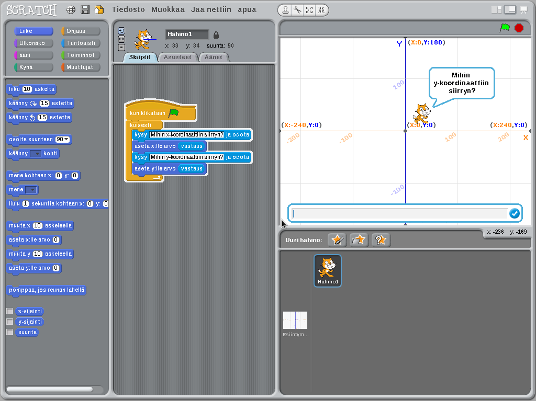Image resolution: width=536 pixels, height=401 pixels.
Task: Select the Tuntoaisti block category
Action: (81, 43)
